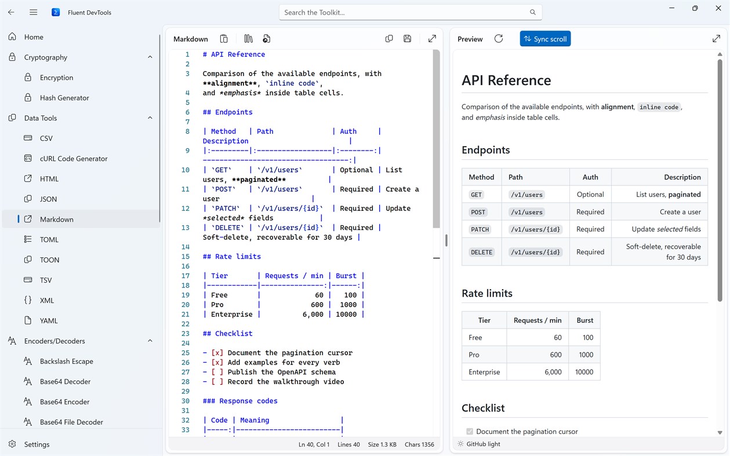730x456 pixels.
Task: Expand the Preview panel
Action: 716,39
